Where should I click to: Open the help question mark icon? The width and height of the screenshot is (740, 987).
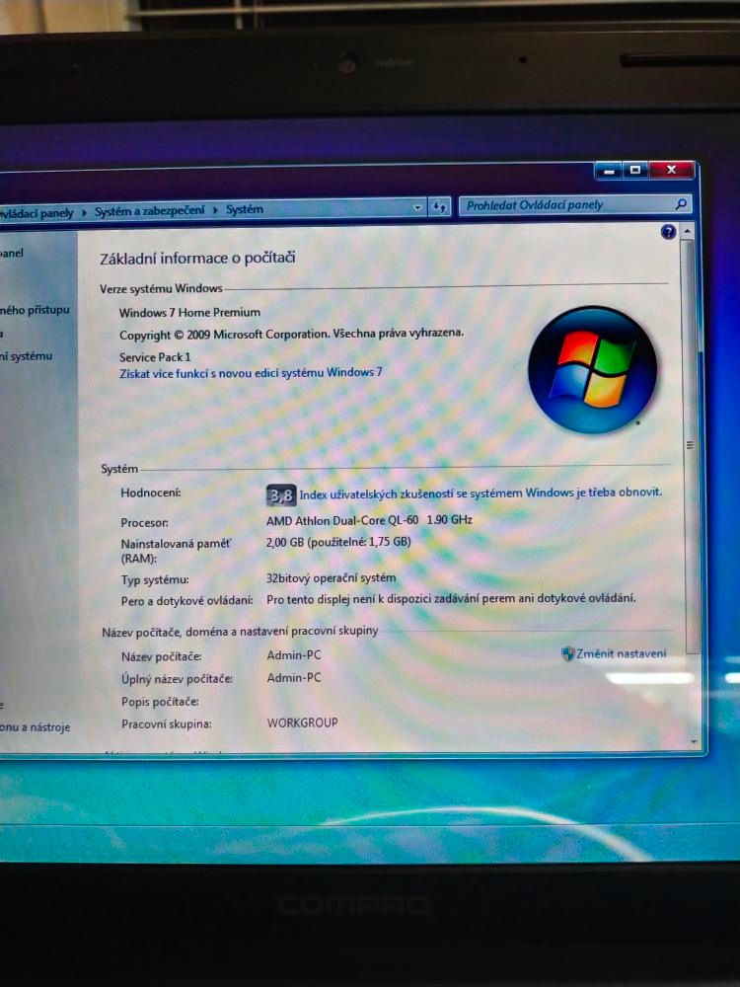668,232
